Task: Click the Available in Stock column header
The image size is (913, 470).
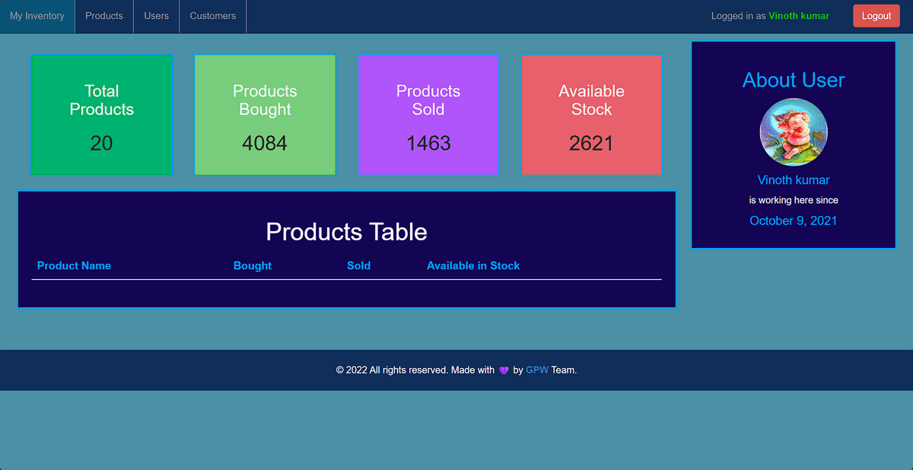Action: (x=473, y=265)
